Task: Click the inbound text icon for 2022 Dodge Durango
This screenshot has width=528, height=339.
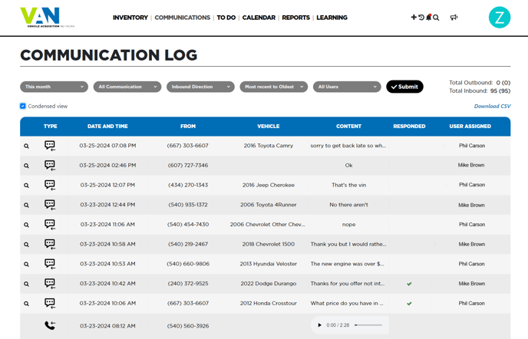Action: click(50, 284)
